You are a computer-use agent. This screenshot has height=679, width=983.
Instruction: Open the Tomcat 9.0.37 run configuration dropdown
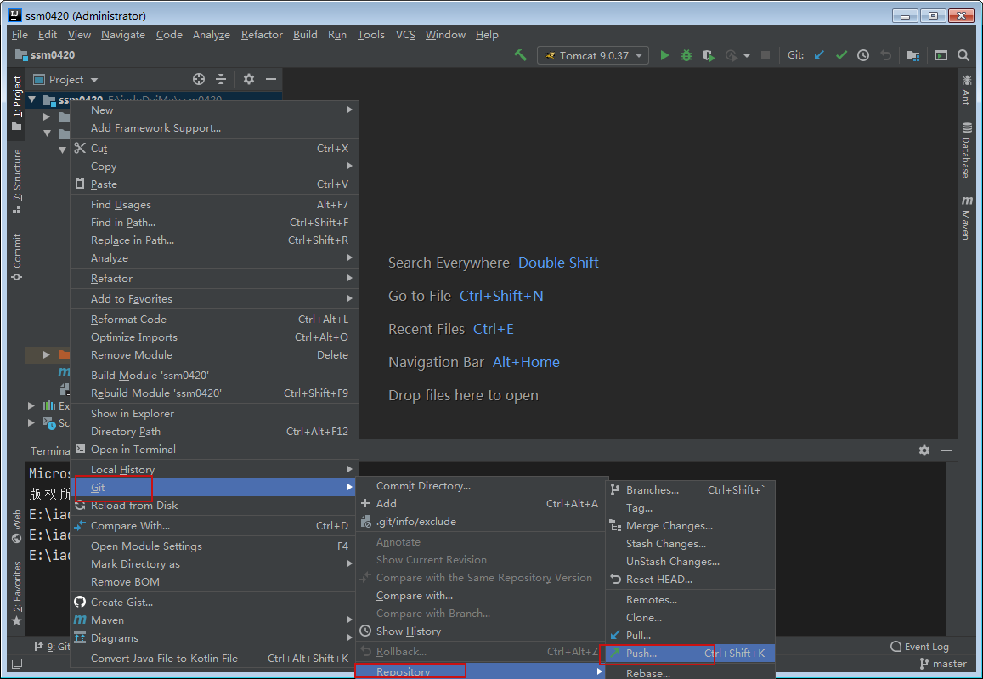[592, 55]
